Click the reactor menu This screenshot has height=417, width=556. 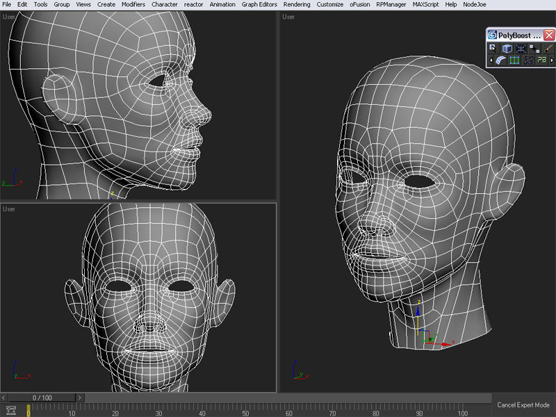[x=193, y=5]
